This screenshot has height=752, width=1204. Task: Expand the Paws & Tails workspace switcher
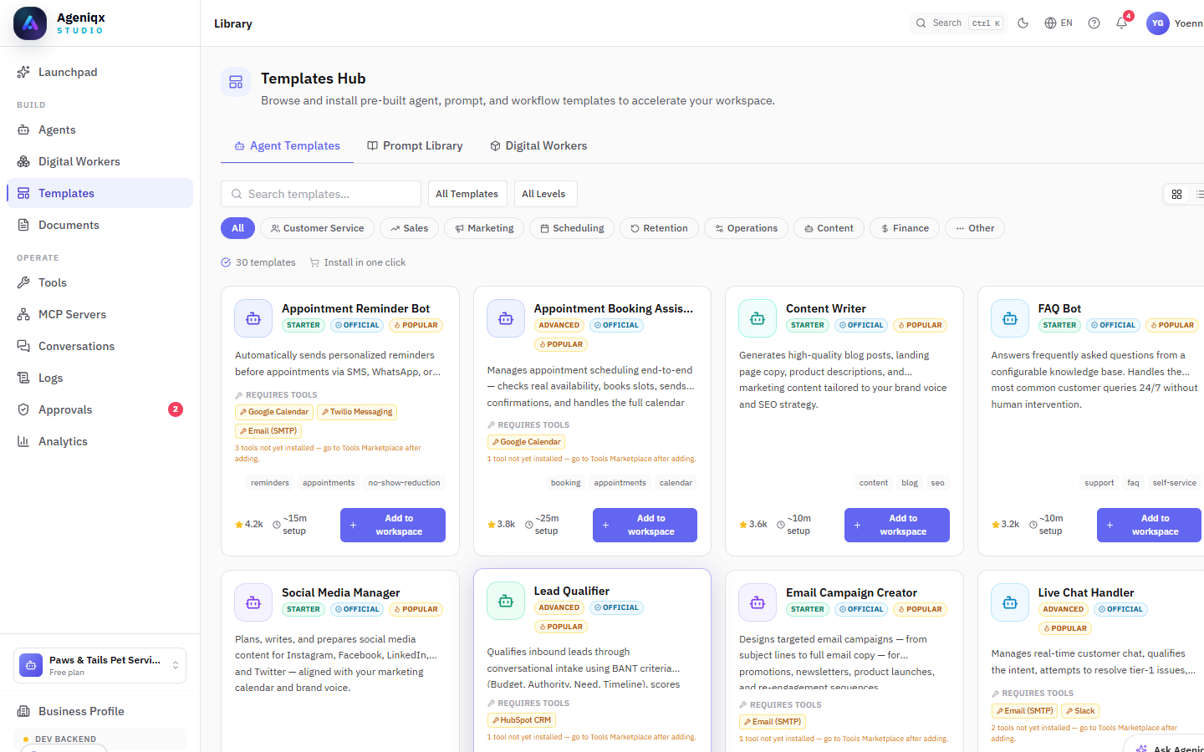pos(100,665)
